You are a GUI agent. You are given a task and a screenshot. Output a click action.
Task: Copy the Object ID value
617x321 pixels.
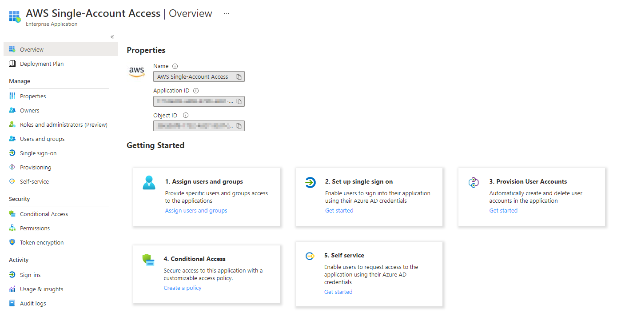click(239, 126)
